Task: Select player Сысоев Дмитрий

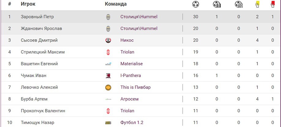Action: pyautogui.click(x=39, y=40)
